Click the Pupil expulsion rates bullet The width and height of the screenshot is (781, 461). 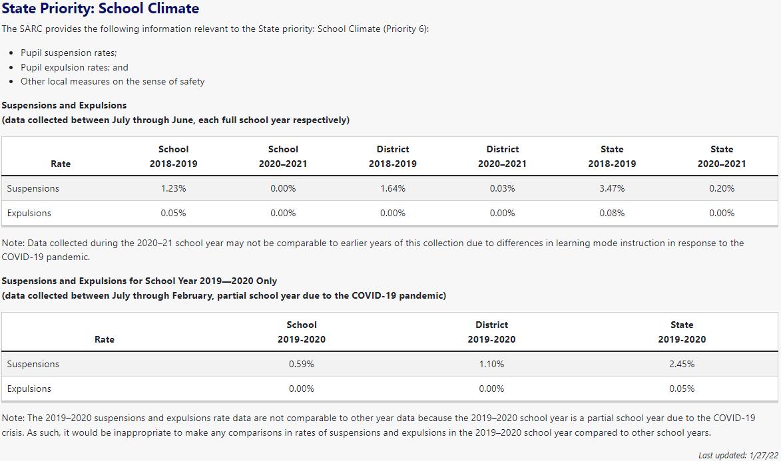pos(74,67)
